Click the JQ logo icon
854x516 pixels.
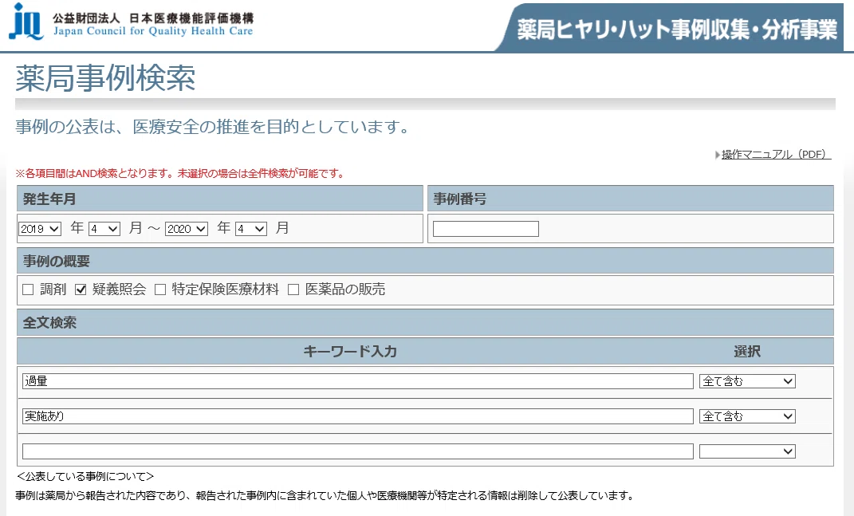click(x=26, y=22)
